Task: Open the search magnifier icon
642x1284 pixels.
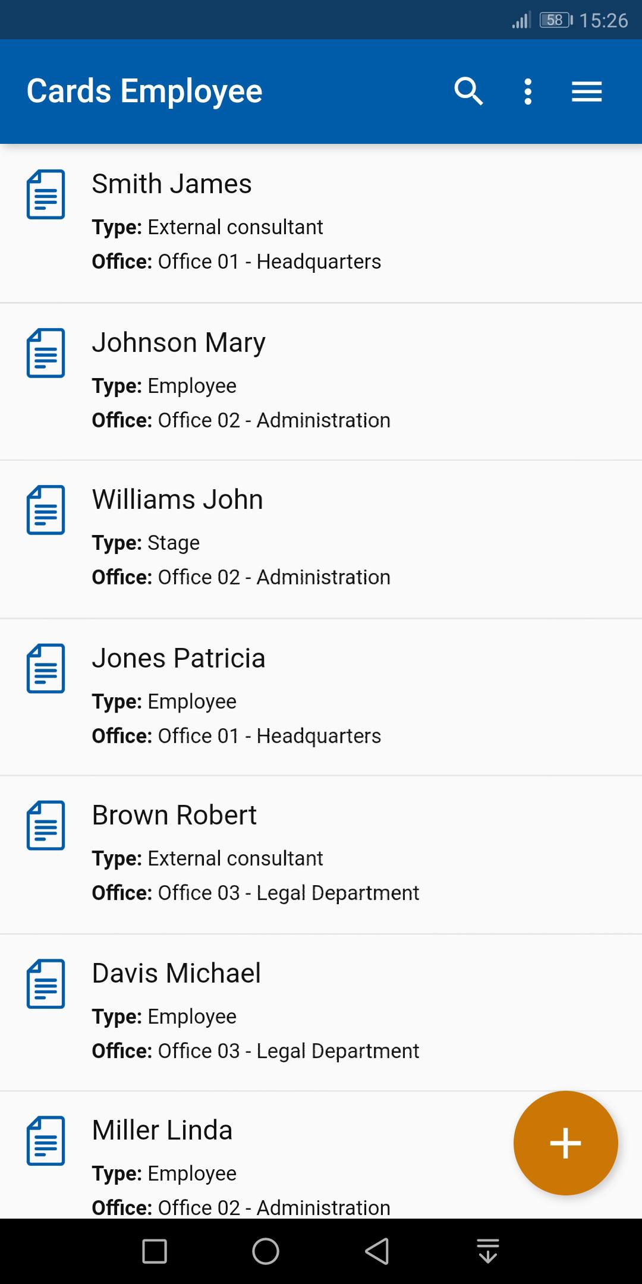Action: pos(468,91)
